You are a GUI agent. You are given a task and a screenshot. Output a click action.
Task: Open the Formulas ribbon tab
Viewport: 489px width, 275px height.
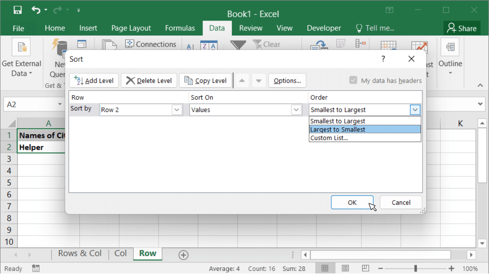tap(180, 28)
